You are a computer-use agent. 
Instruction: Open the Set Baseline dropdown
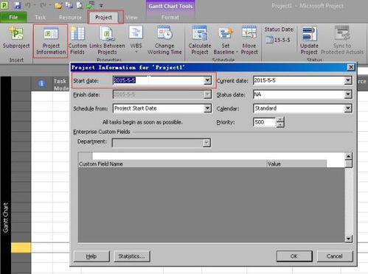[226, 41]
